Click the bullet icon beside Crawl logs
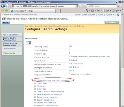The height and width of the screenshot is (107, 124). (35, 89)
